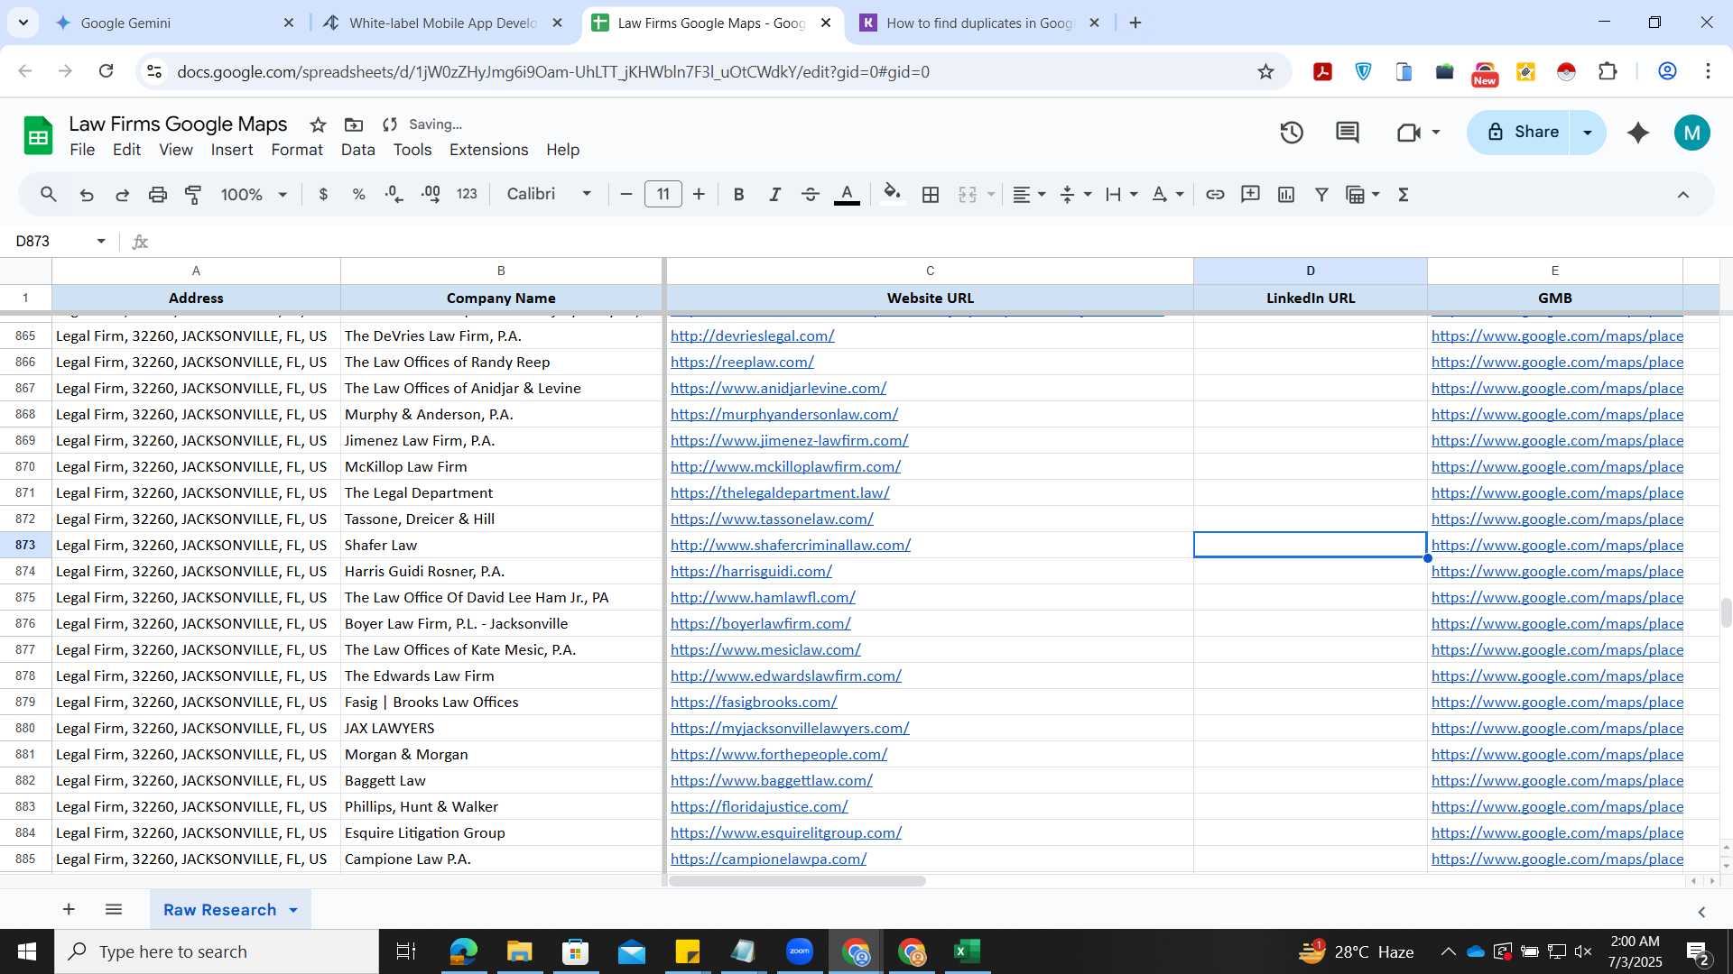
Task: Click the font size input field
Action: click(663, 194)
